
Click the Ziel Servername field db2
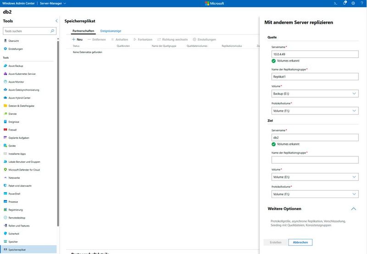click(x=315, y=138)
